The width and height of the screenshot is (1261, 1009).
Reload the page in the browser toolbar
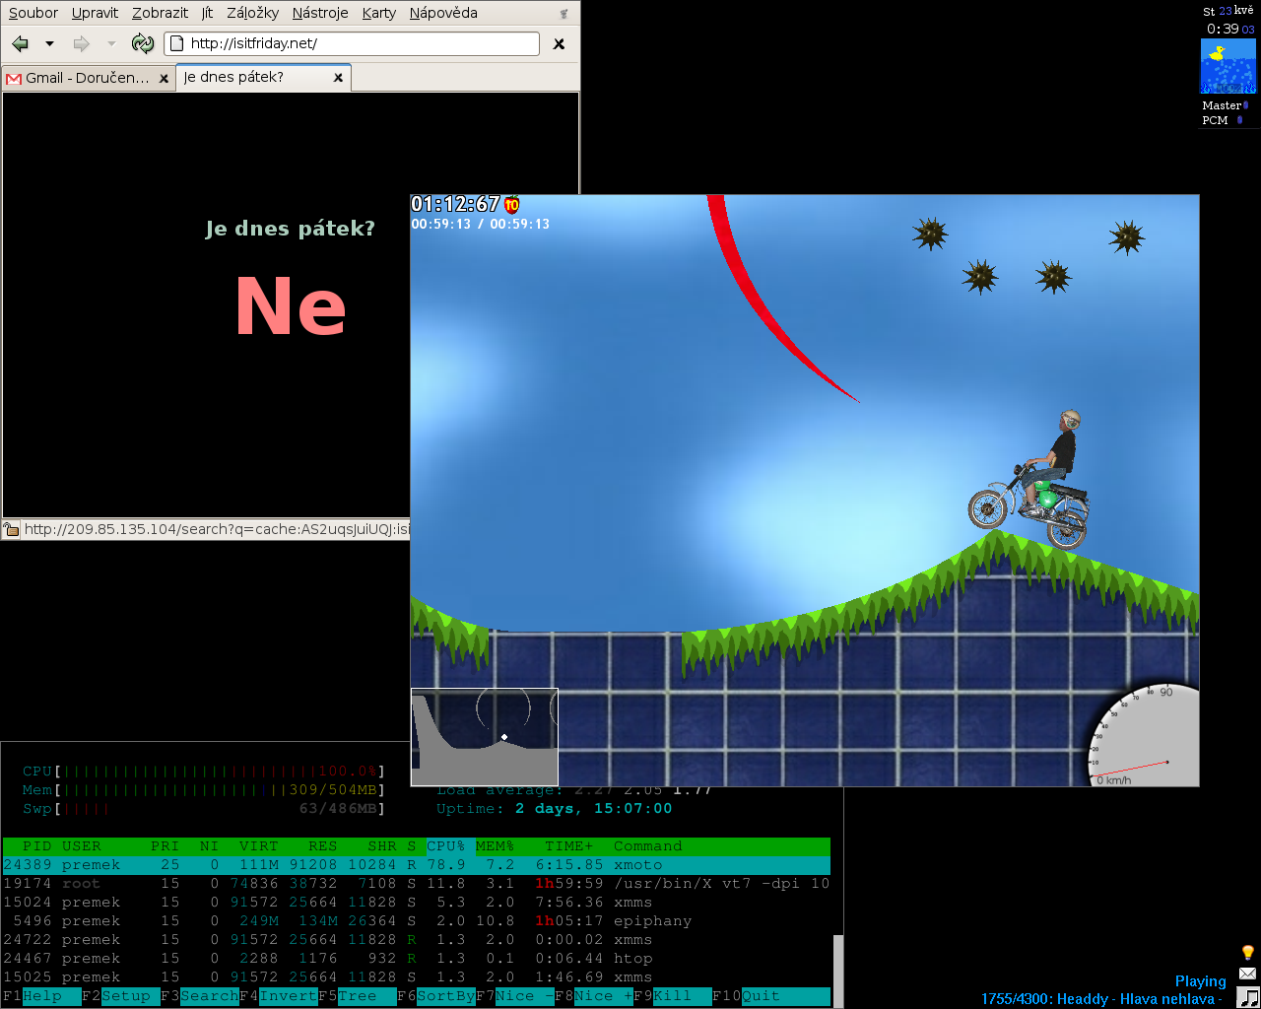pyautogui.click(x=143, y=43)
